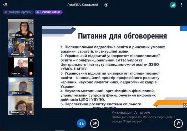Image resolution: width=187 pixels, height=131 pixels.
Task: Make Любов К... webcam fullscreen
Action: tap(31, 21)
